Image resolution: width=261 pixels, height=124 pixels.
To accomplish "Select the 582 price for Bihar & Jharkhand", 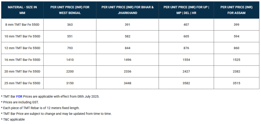I will click(127, 36).
